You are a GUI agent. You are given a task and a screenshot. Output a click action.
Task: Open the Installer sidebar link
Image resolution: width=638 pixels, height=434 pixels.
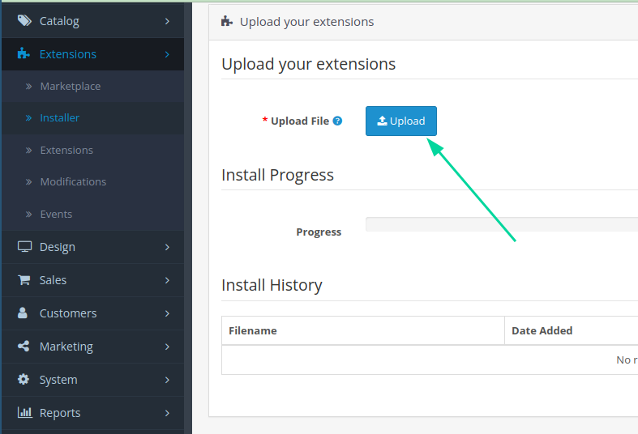pyautogui.click(x=59, y=117)
